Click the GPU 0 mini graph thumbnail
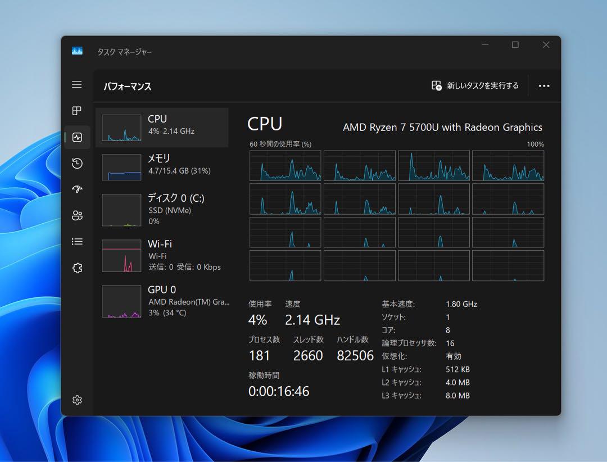 pyautogui.click(x=121, y=302)
